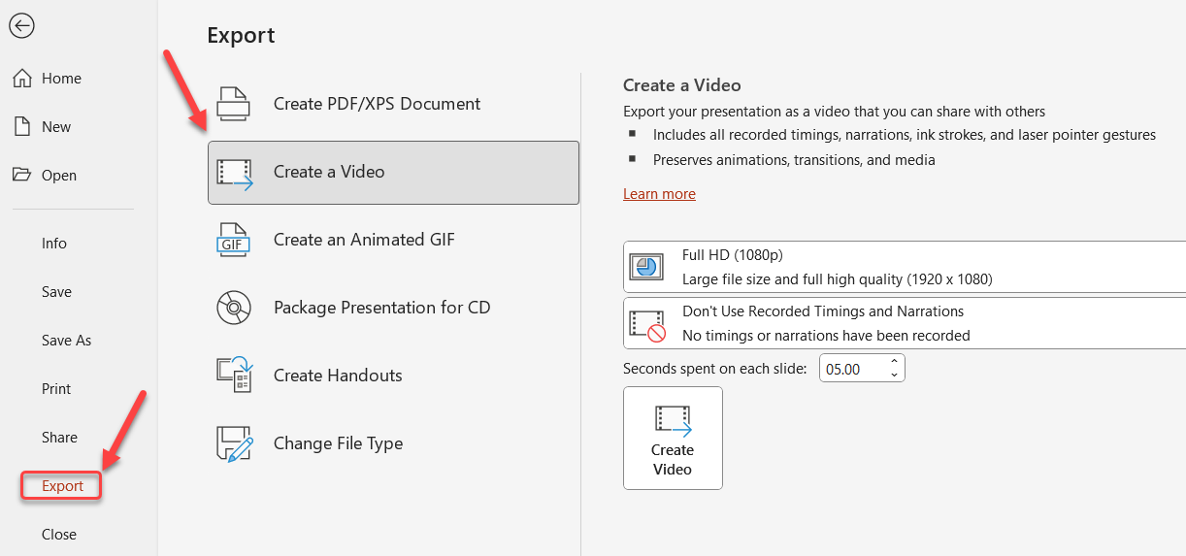Select Package Presentation for CD

pyautogui.click(x=393, y=308)
